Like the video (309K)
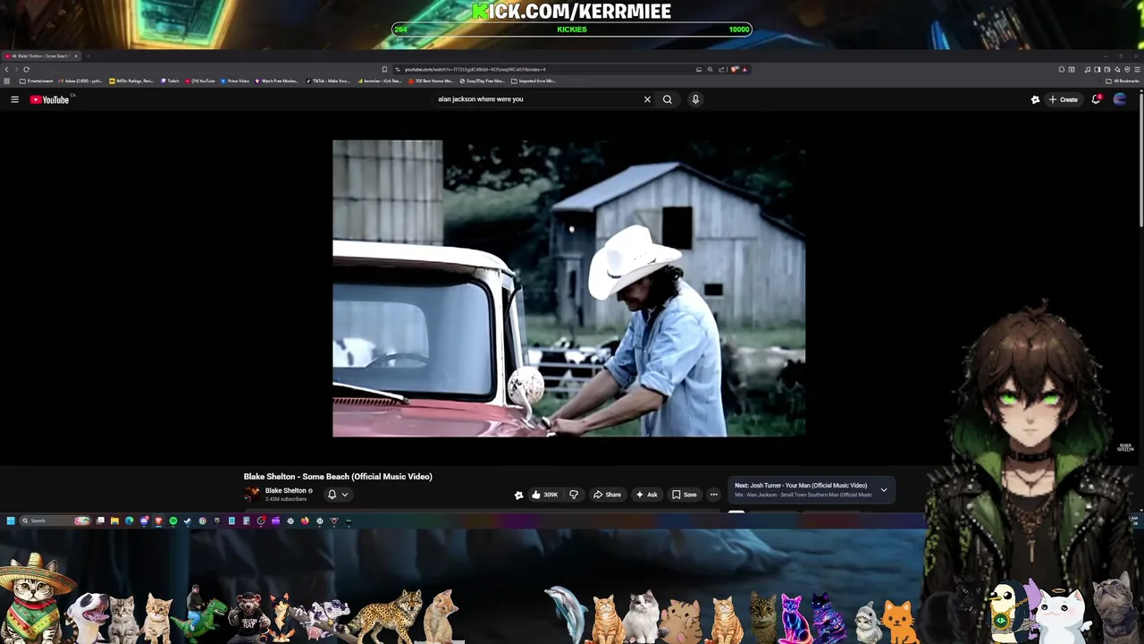 coord(544,495)
